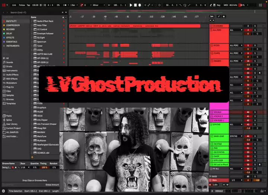Screen dimensions: 268x195
Task: Open the Plug-Ins browser category
Action: click(10, 87)
